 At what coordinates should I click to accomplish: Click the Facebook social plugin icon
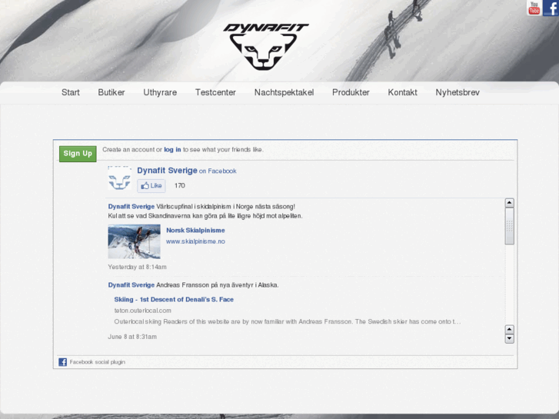(63, 362)
